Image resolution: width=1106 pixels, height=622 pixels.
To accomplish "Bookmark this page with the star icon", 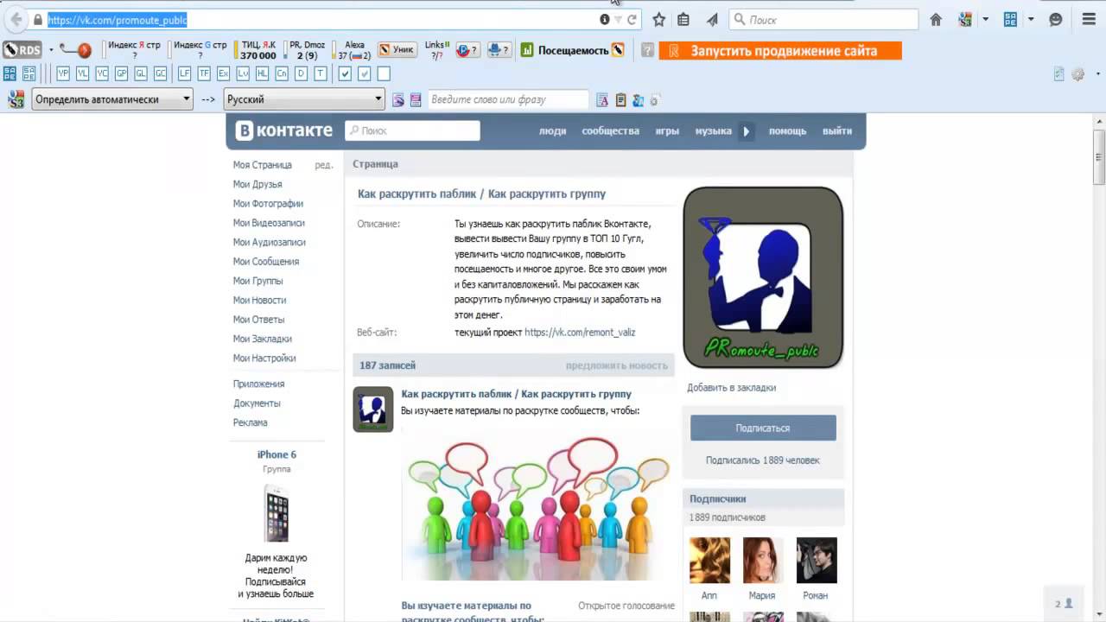I will 659,19.
